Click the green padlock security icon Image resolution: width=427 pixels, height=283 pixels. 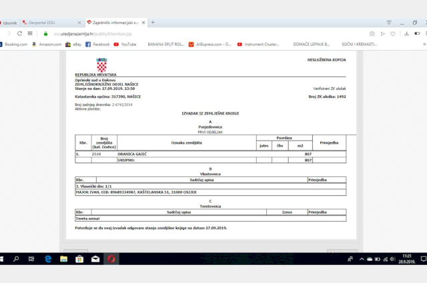coord(45,34)
